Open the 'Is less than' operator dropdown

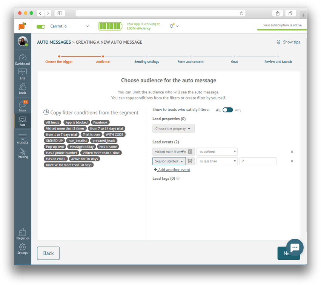pyautogui.click(x=217, y=161)
